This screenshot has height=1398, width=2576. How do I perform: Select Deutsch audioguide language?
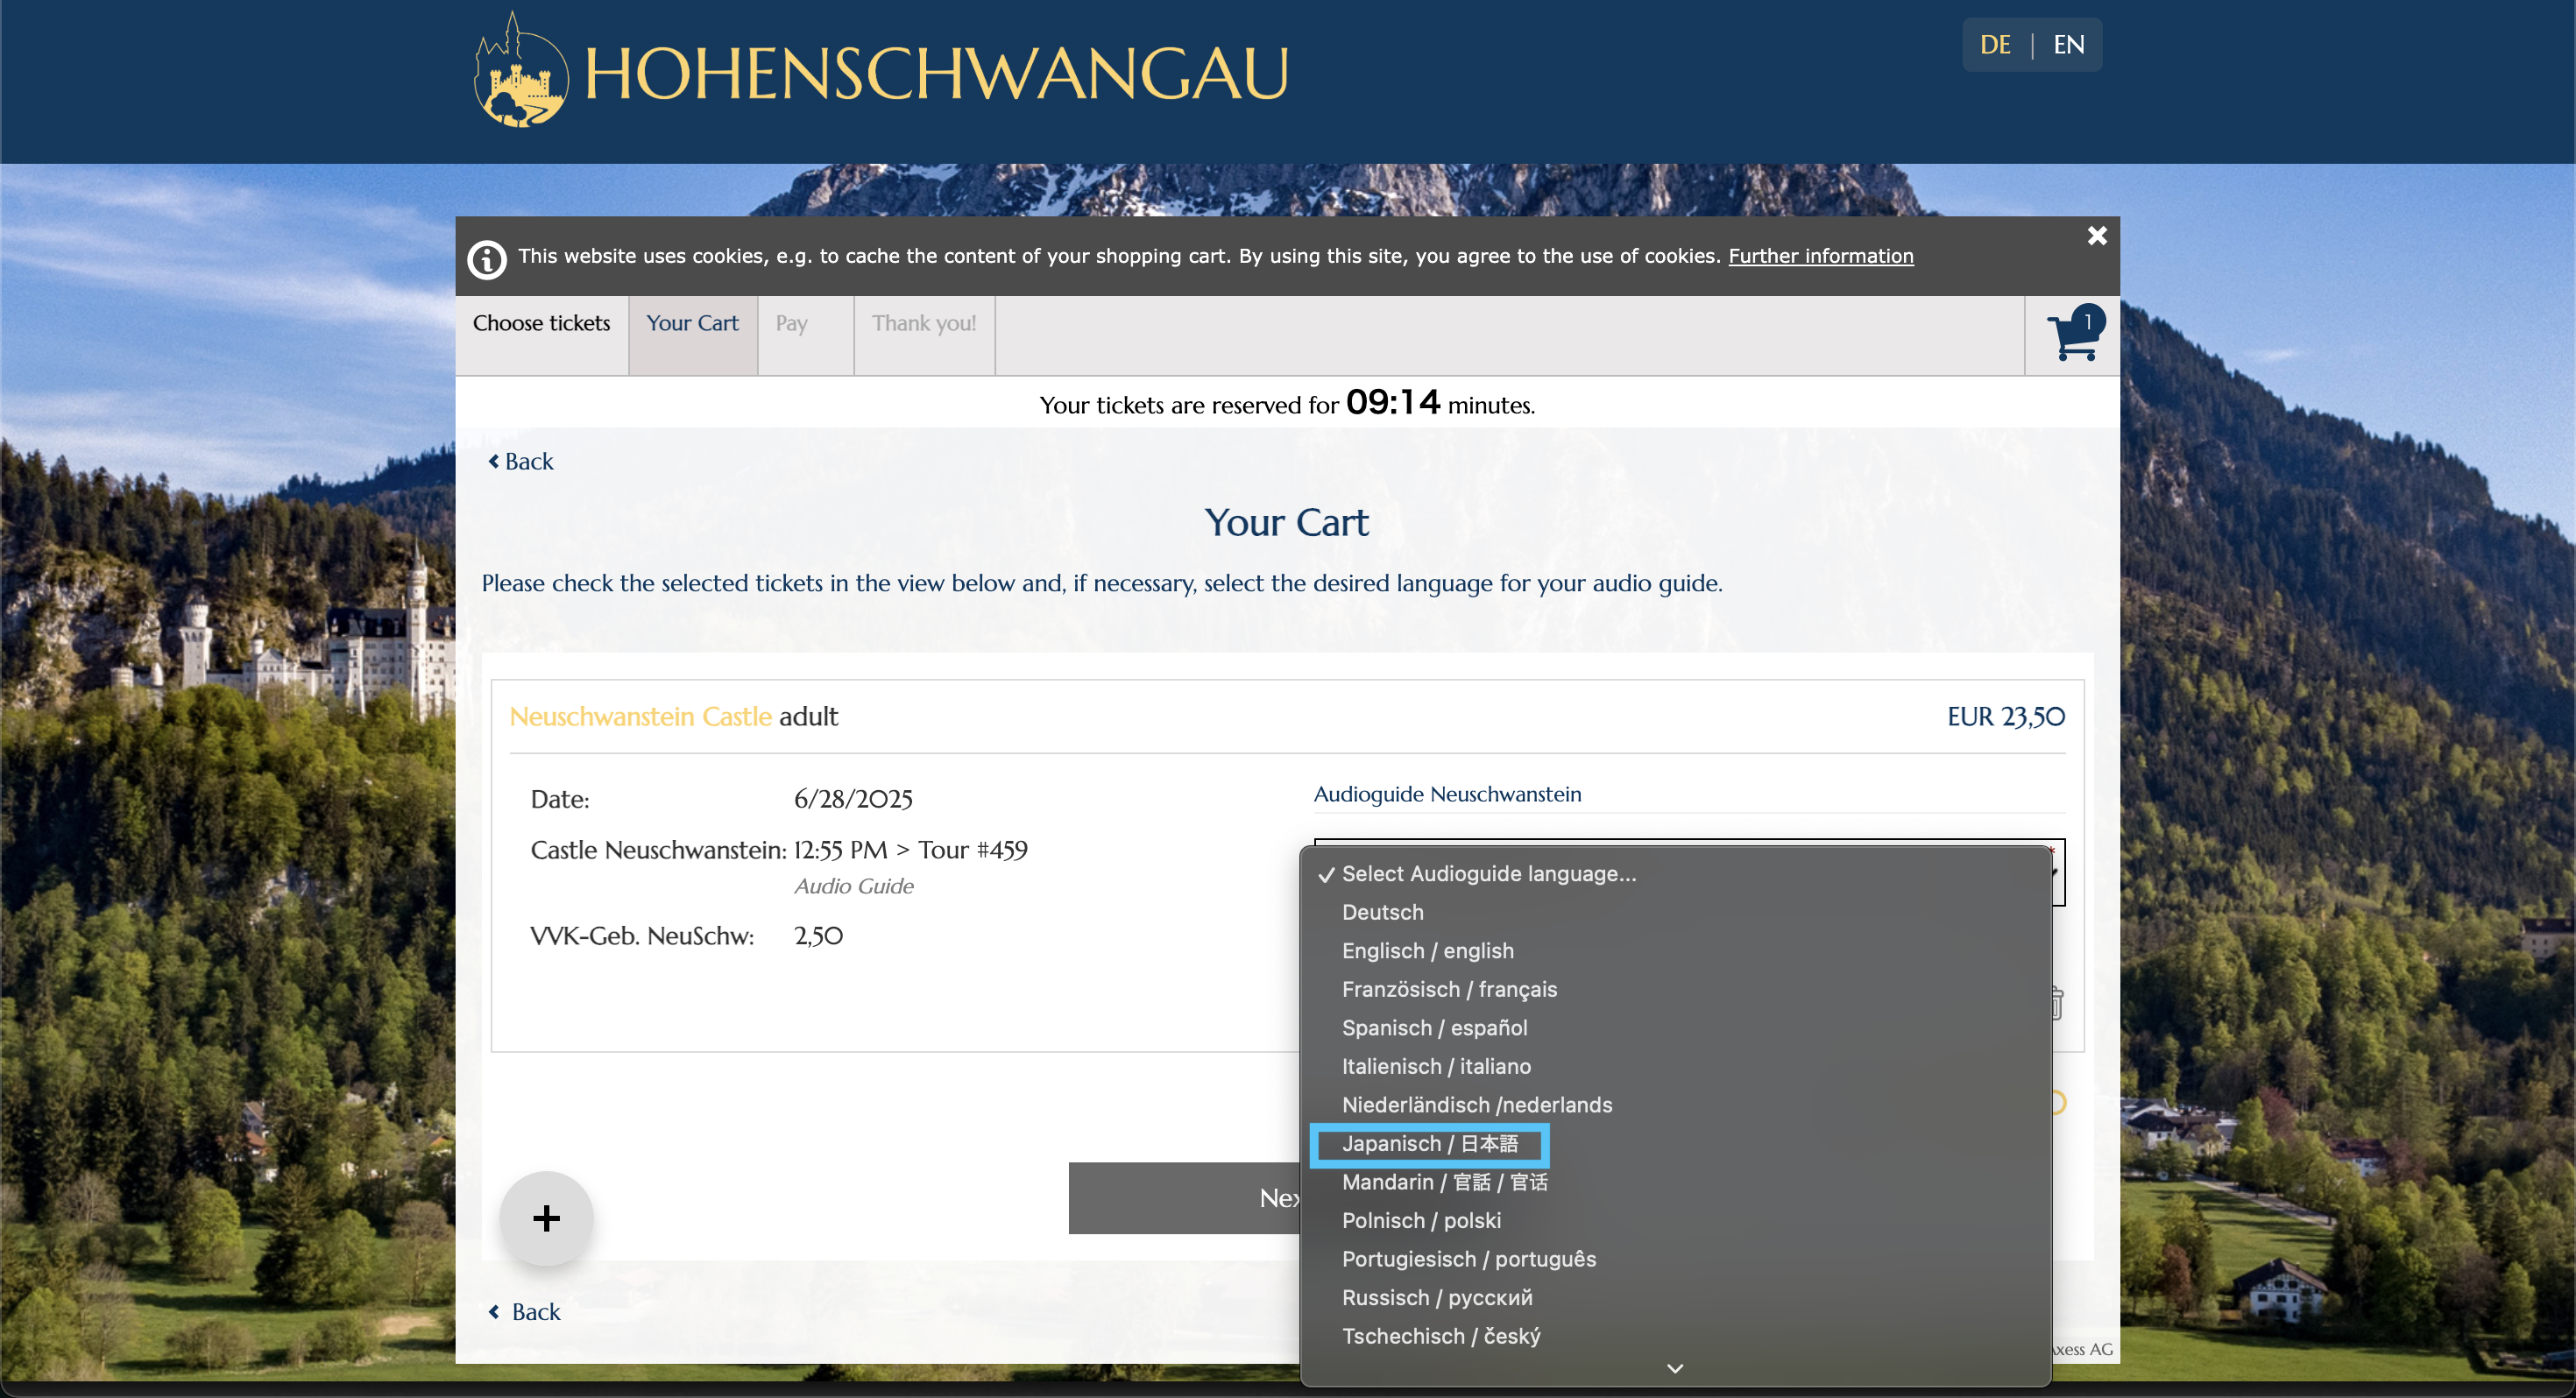click(1676, 912)
